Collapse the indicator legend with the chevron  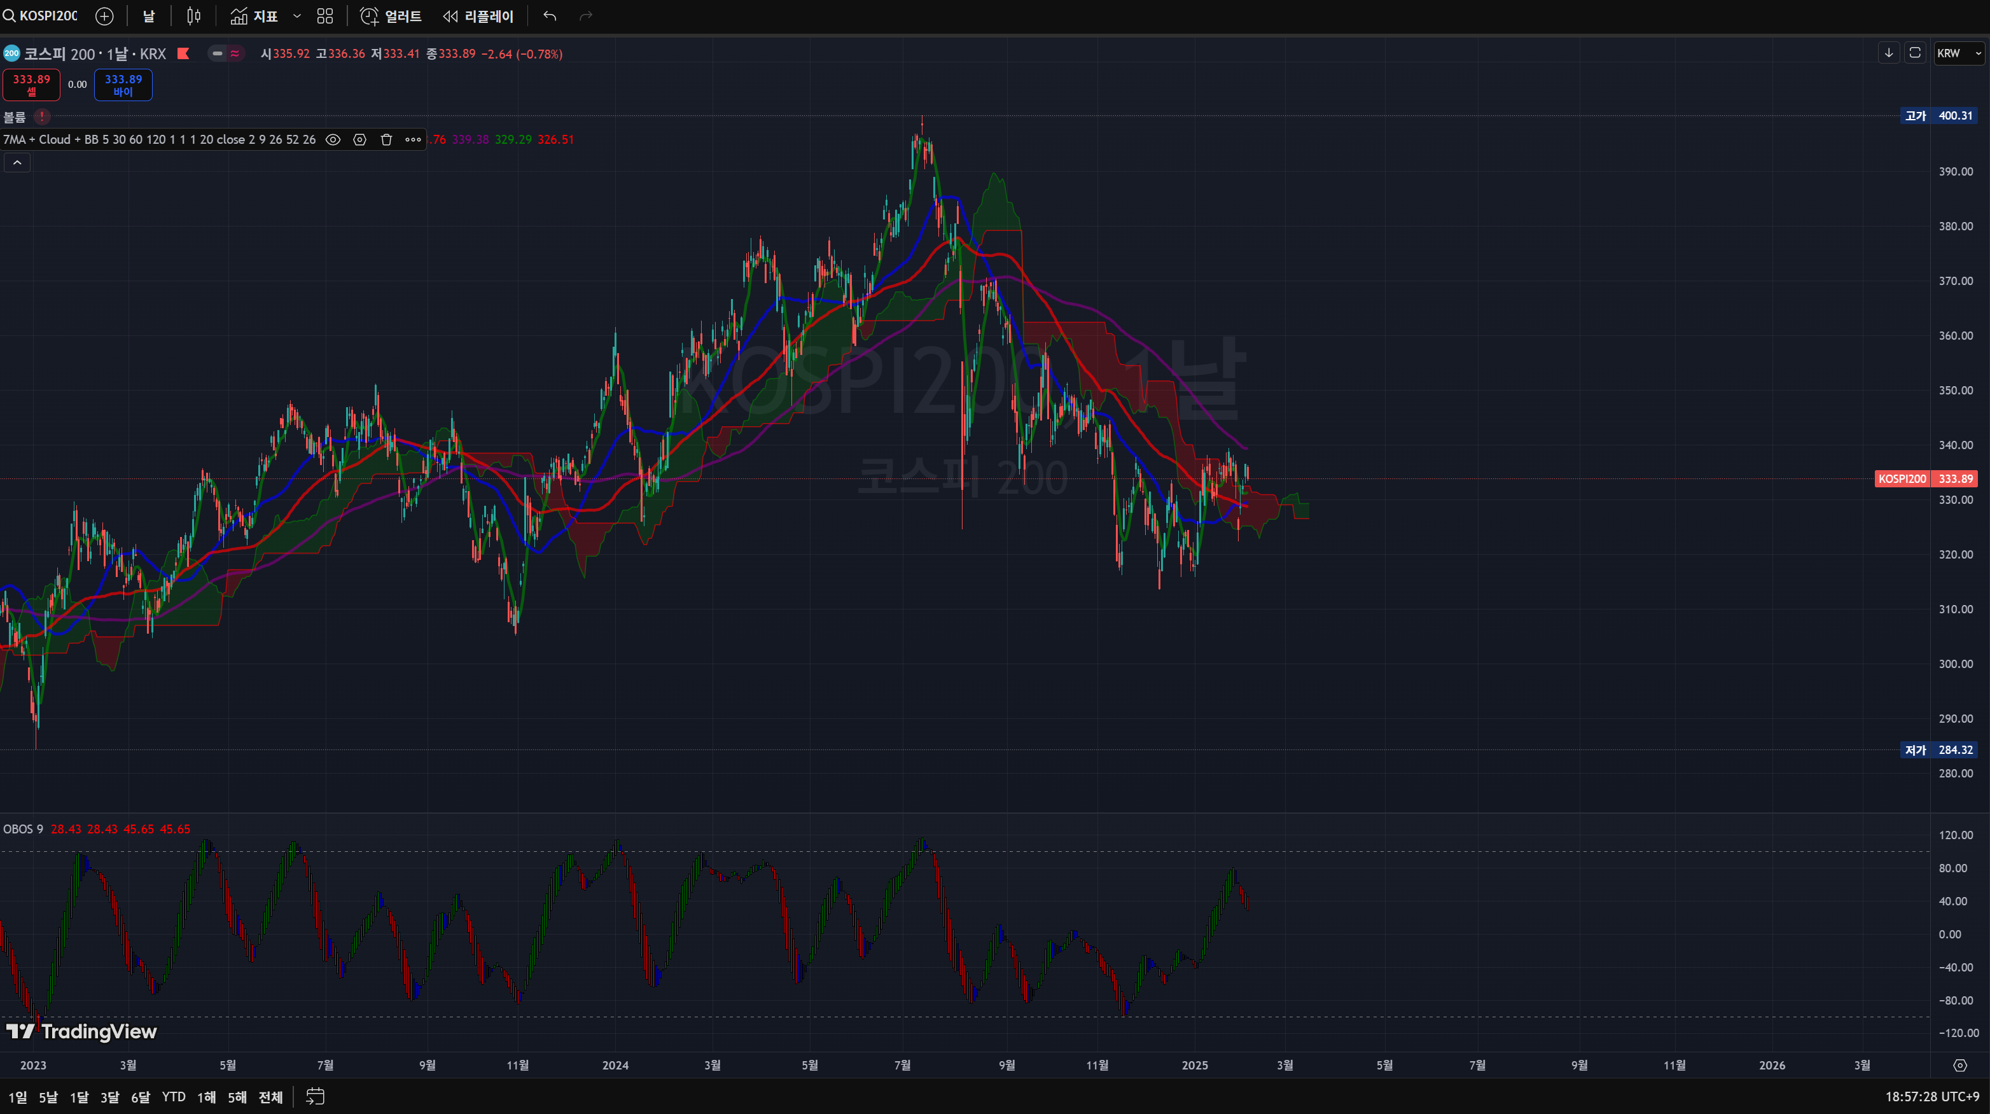(x=17, y=162)
